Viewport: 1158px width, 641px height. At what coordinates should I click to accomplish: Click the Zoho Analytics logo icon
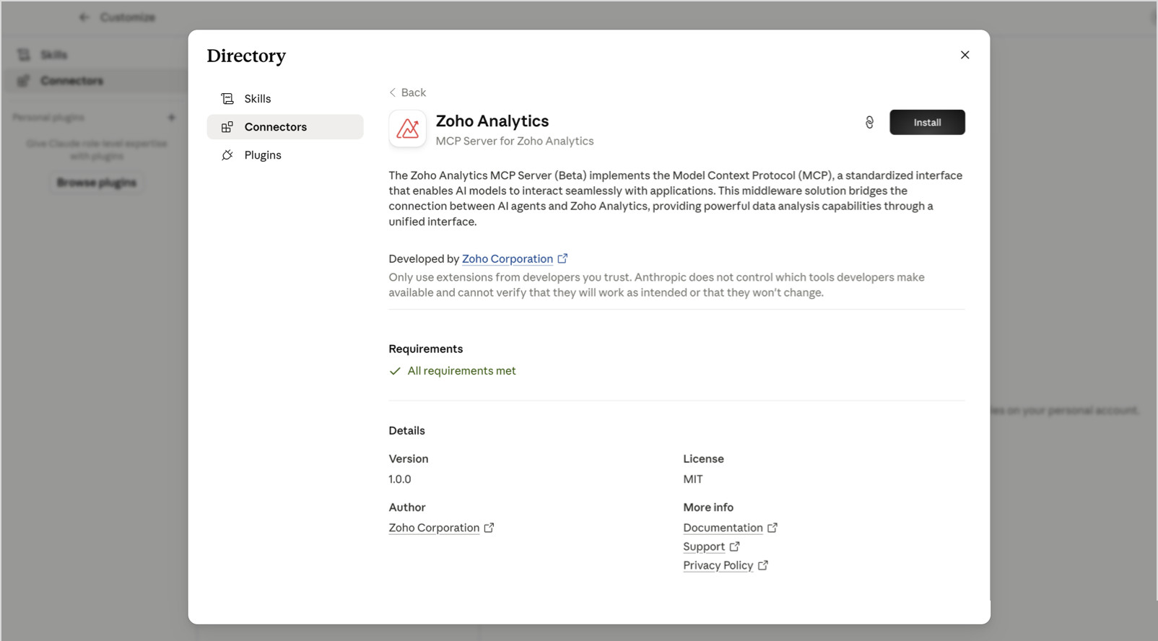(407, 128)
